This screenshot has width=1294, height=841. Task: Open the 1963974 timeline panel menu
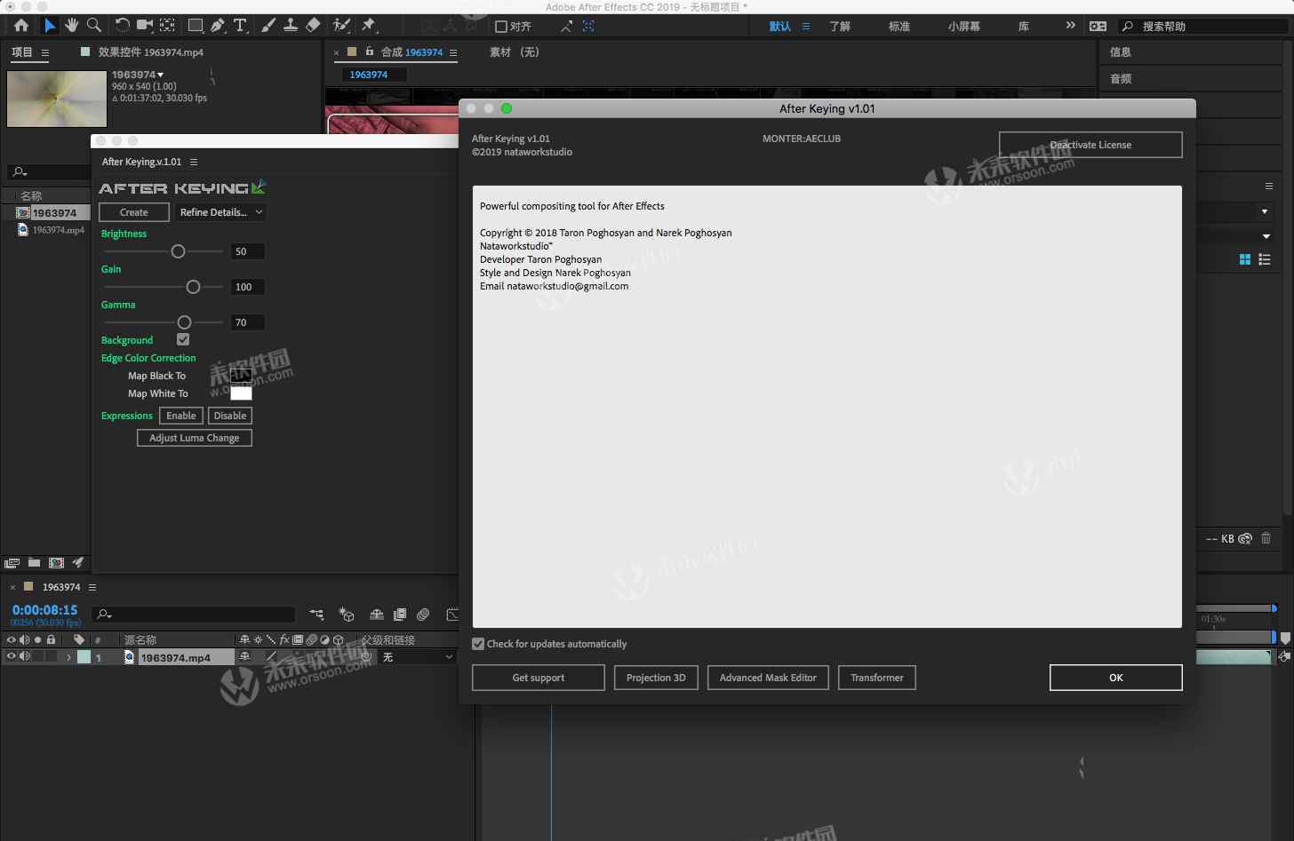(92, 587)
